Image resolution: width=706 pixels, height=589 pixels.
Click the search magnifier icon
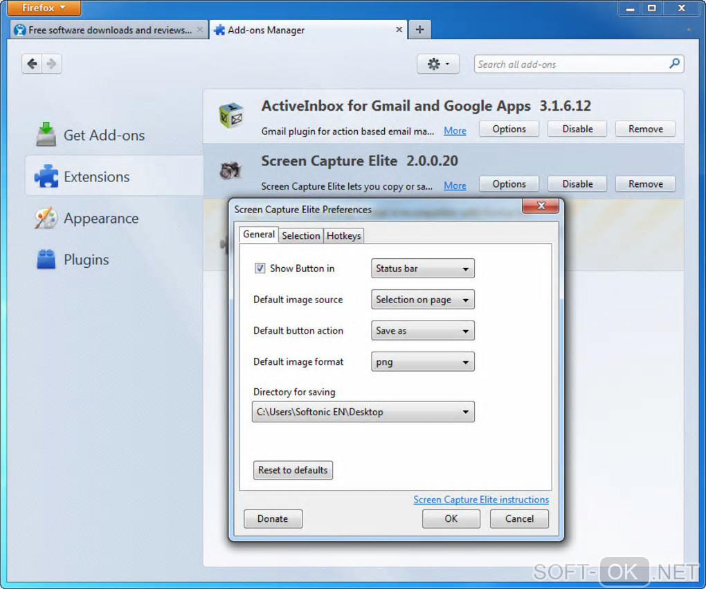click(x=674, y=64)
